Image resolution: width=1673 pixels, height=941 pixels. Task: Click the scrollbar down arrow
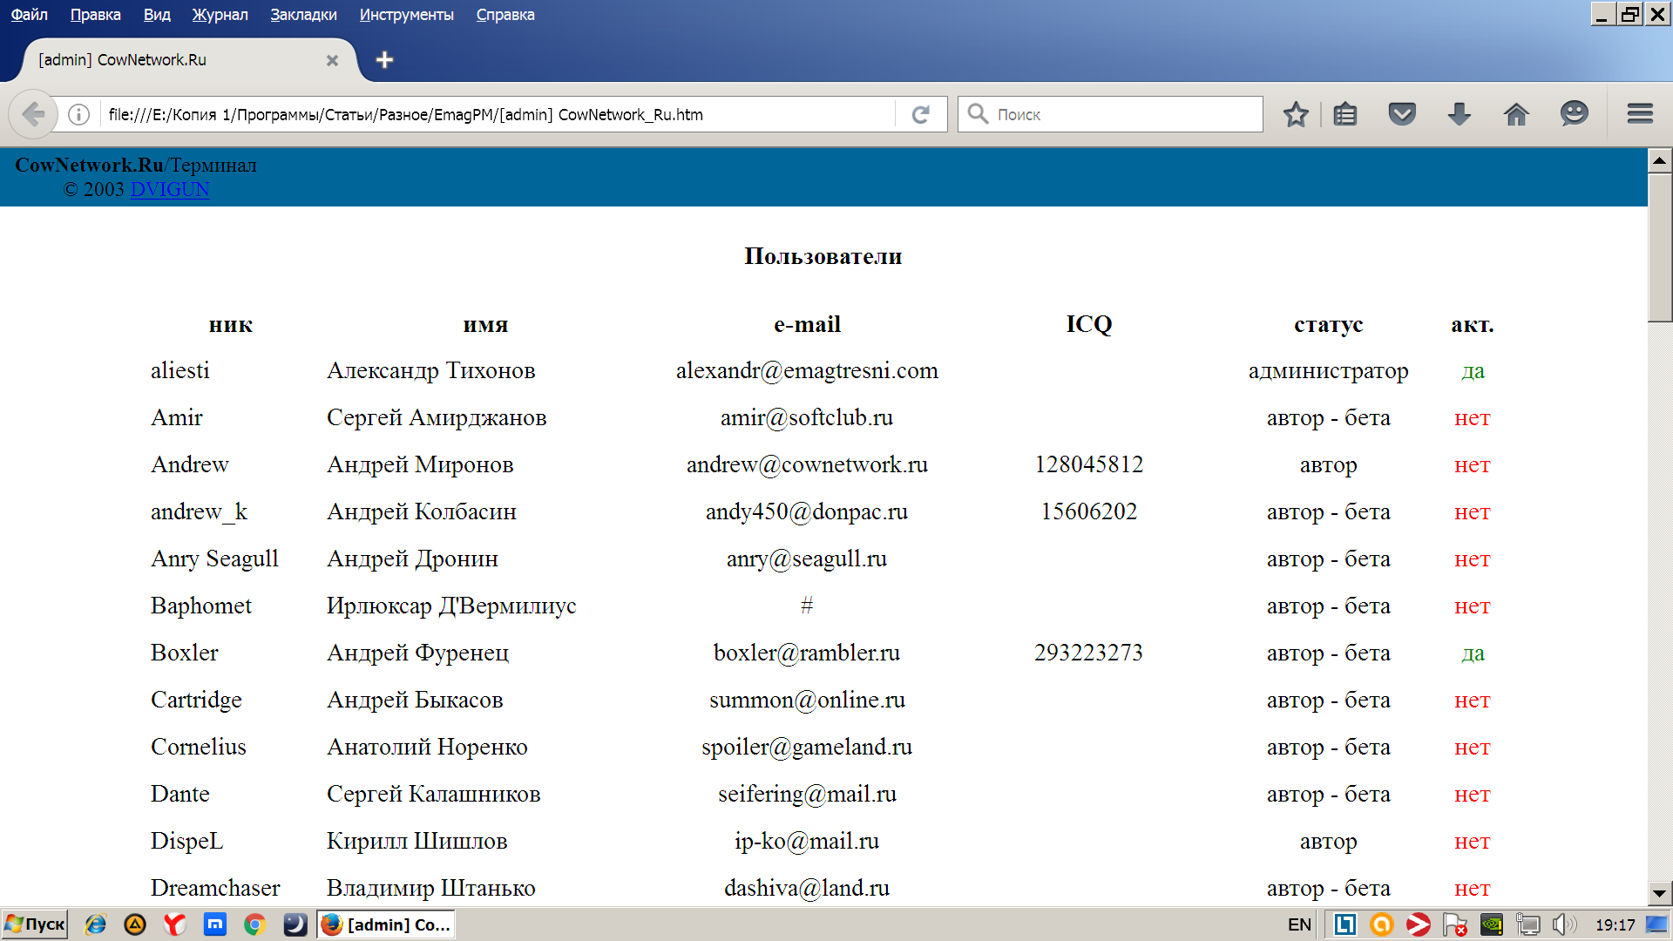click(x=1659, y=893)
